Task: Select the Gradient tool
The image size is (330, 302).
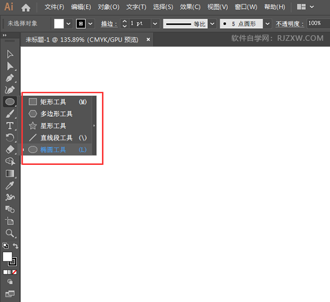Action: coord(10,174)
